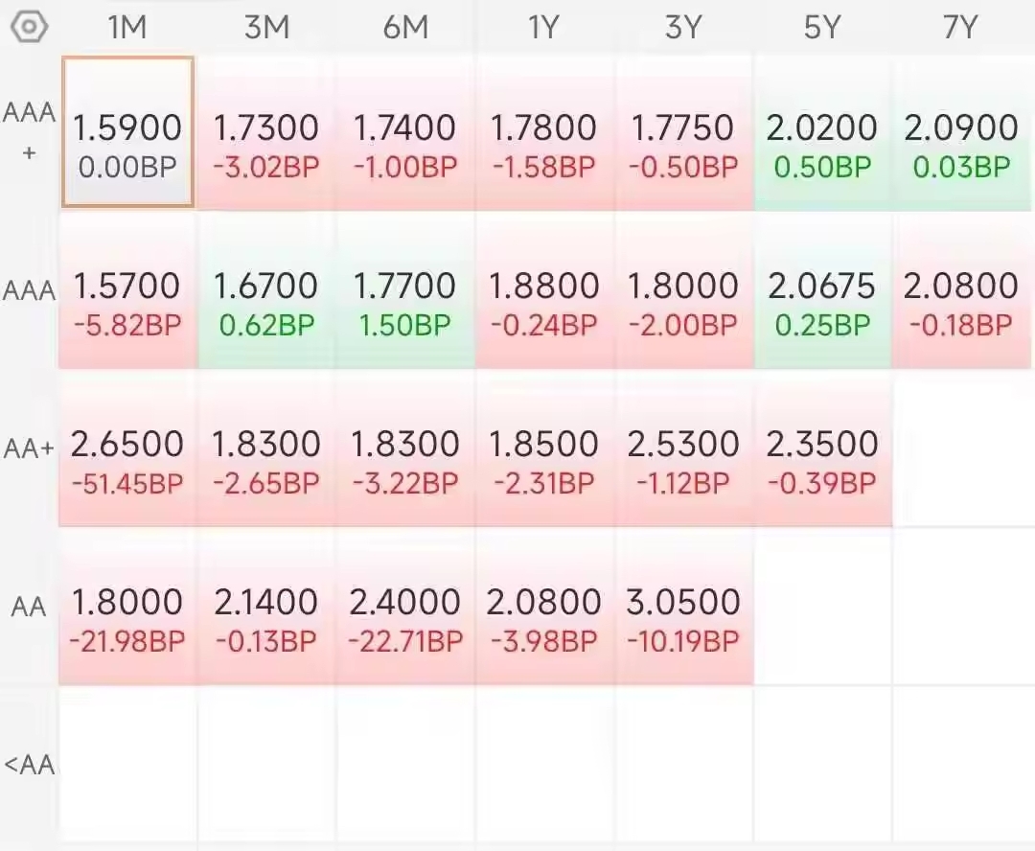The image size is (1035, 851).
Task: Open the AAA 1Y cell showing 1.8800
Action: 544,290
